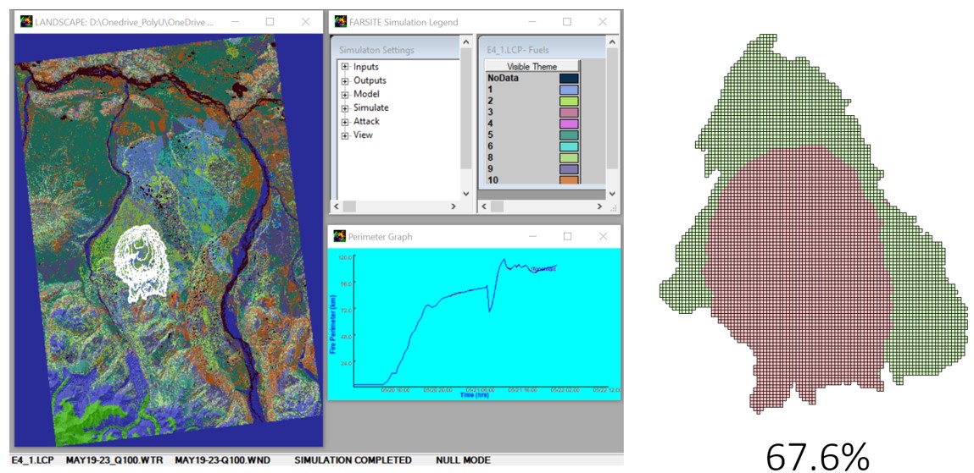
Task: Minimize the LANDSCAPE window
Action: [x=234, y=22]
